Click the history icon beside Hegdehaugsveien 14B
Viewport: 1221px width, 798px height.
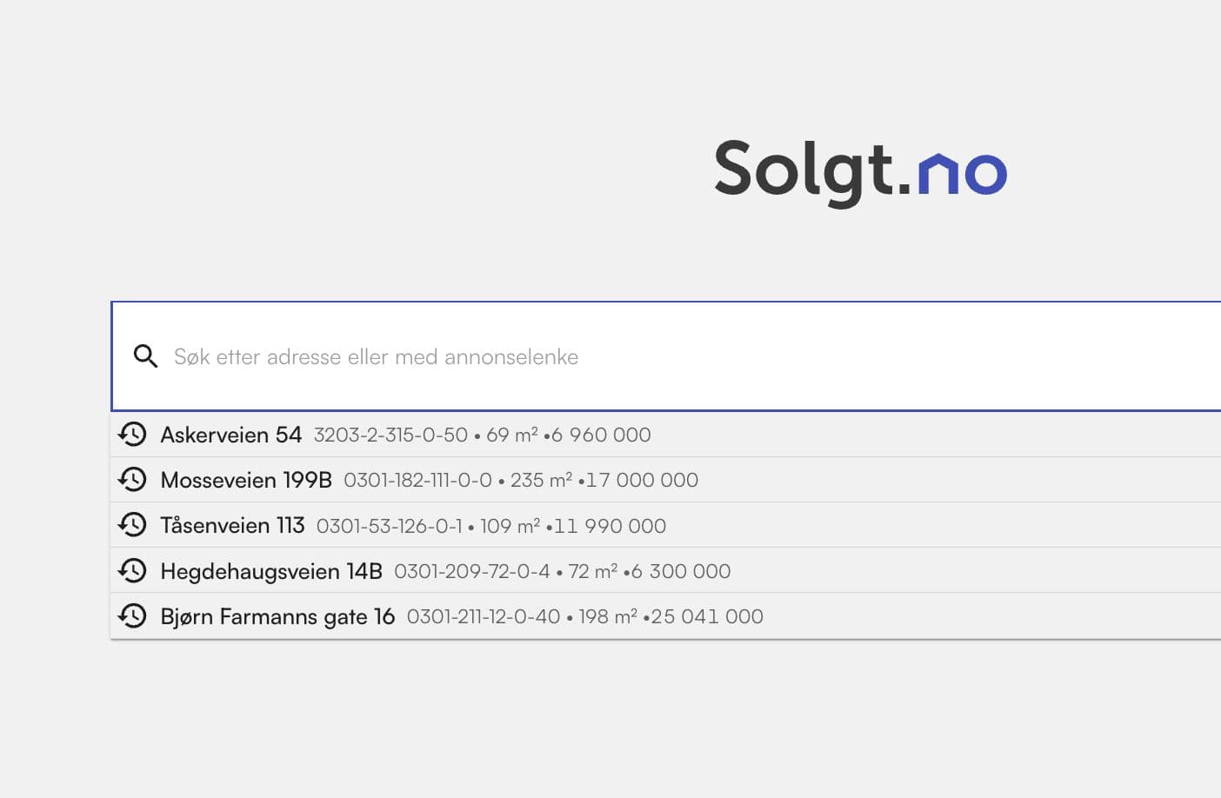coord(132,570)
